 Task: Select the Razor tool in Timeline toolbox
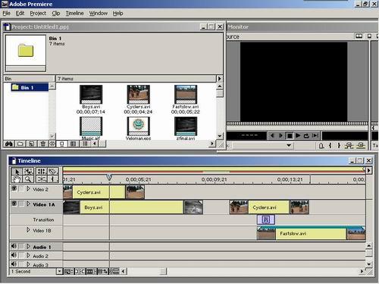[53, 172]
